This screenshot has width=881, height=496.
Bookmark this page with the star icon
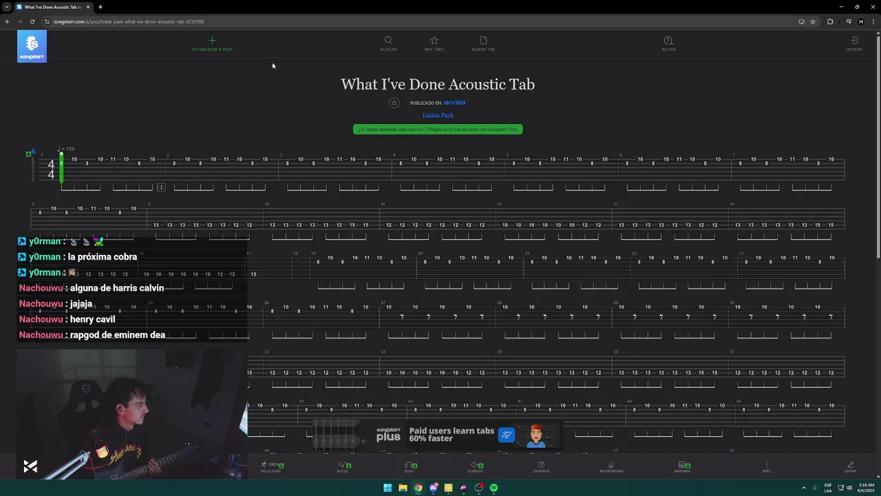pyautogui.click(x=813, y=21)
